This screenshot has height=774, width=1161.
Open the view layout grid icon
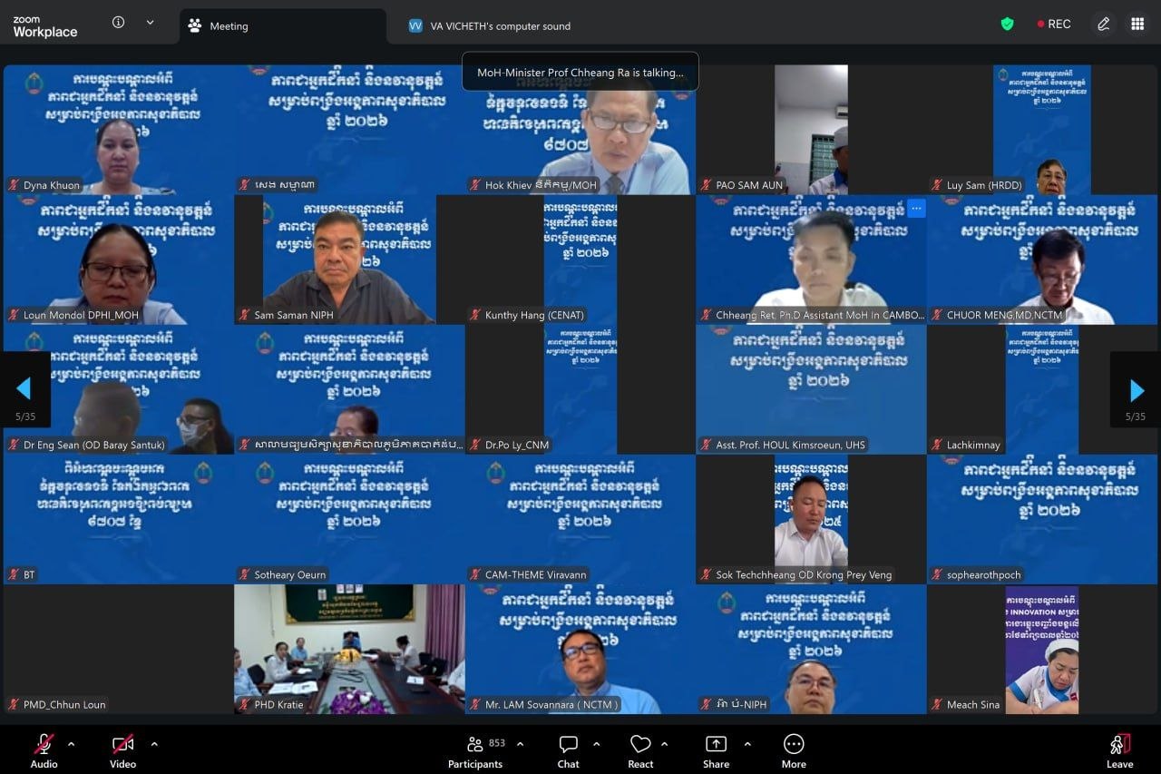click(x=1137, y=24)
